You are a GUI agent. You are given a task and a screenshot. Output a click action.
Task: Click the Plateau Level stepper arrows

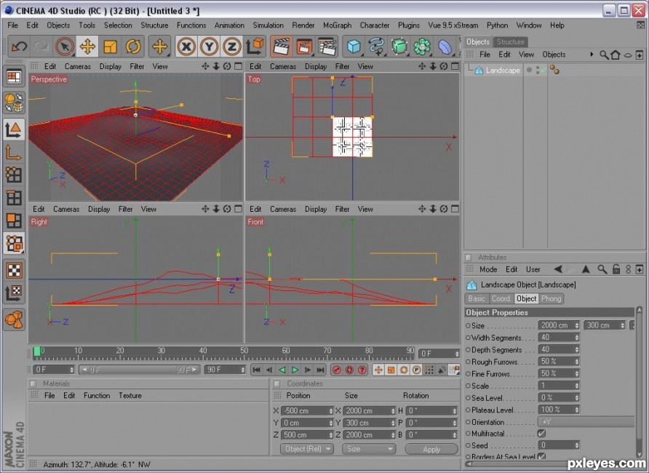577,410
